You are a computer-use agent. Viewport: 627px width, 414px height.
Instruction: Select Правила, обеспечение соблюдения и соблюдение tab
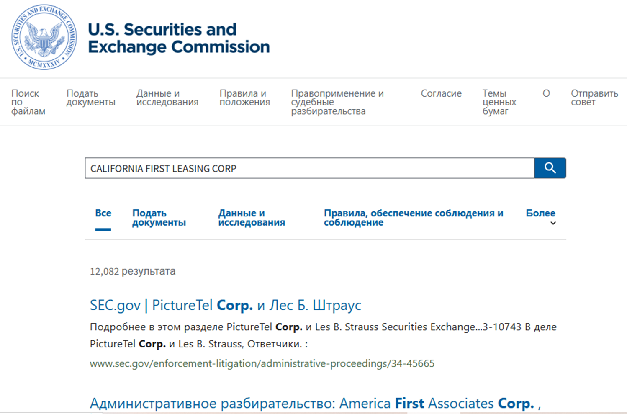tap(414, 218)
